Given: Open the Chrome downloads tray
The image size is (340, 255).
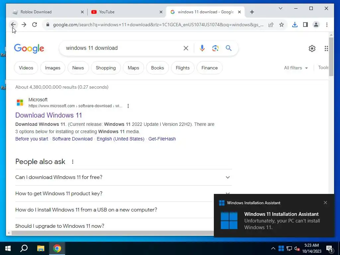Looking at the screenshot, I should click(295, 25).
